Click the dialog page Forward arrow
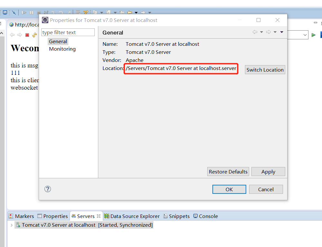The width and height of the screenshot is (322, 247). [x=268, y=32]
